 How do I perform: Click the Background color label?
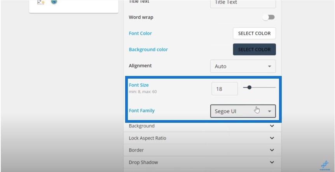[x=148, y=50]
